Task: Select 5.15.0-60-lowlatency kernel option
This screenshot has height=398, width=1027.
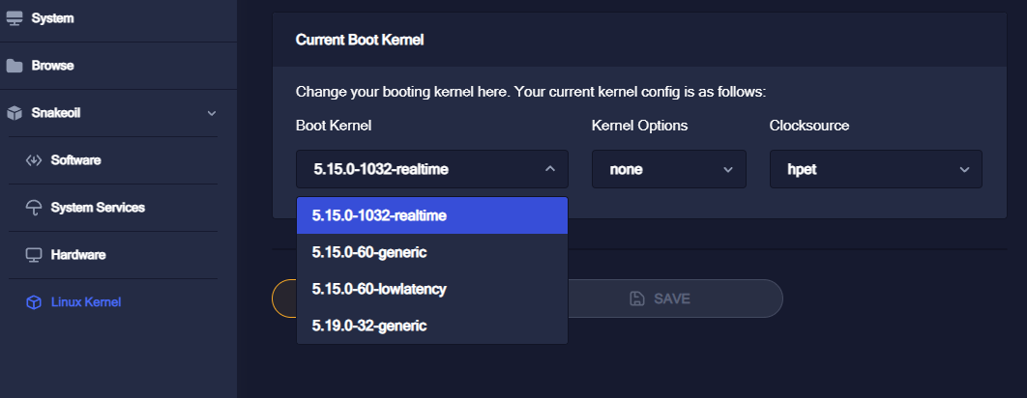Action: pos(432,289)
